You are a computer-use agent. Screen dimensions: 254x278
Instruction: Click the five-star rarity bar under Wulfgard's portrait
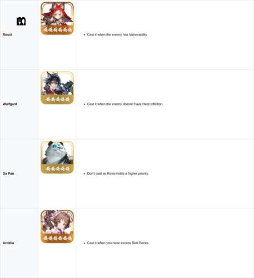coord(57,99)
